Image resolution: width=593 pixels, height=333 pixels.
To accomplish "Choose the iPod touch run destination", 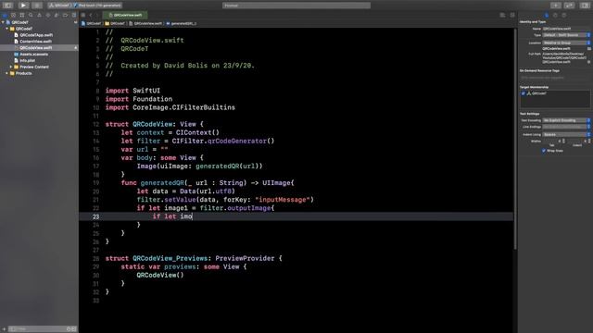I will [x=98, y=6].
